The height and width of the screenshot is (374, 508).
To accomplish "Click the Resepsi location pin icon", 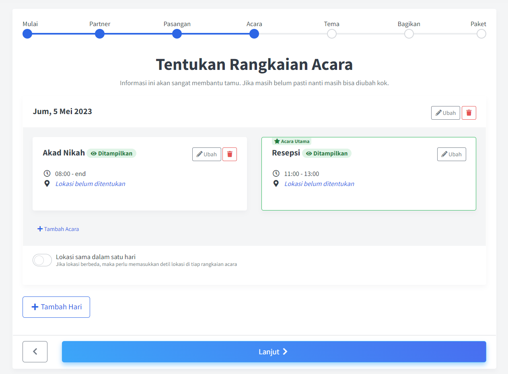I will click(x=276, y=184).
